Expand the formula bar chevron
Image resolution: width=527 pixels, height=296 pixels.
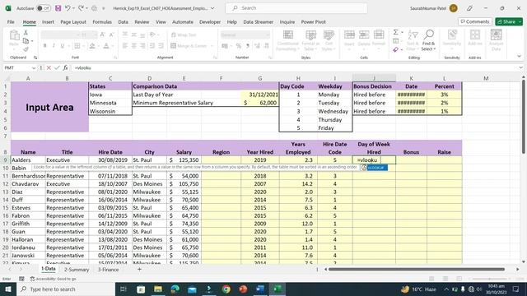pyautogui.click(x=520, y=67)
